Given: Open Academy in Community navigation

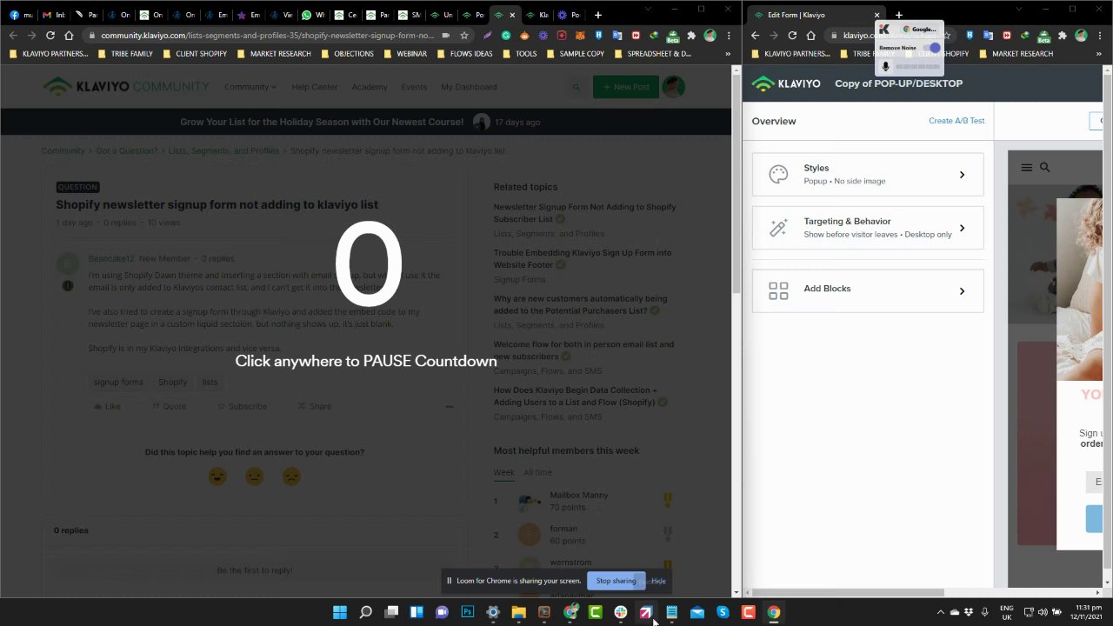Looking at the screenshot, I should (370, 87).
